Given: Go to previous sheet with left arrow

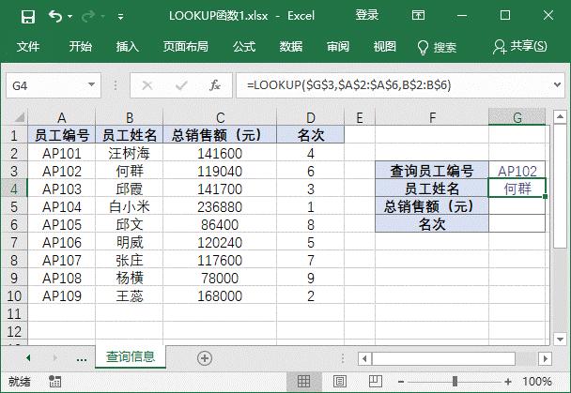Looking at the screenshot, I should [x=28, y=357].
